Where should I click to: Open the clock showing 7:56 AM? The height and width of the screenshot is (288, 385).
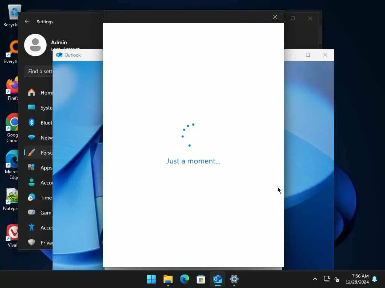[x=357, y=279]
